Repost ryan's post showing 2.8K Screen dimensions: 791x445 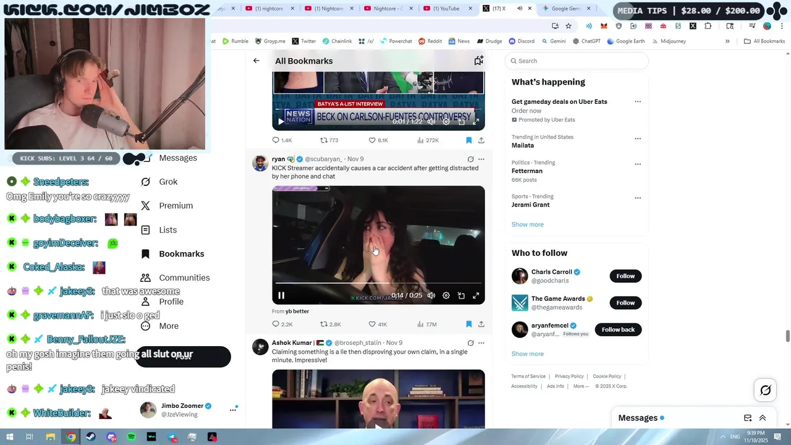tap(330, 324)
